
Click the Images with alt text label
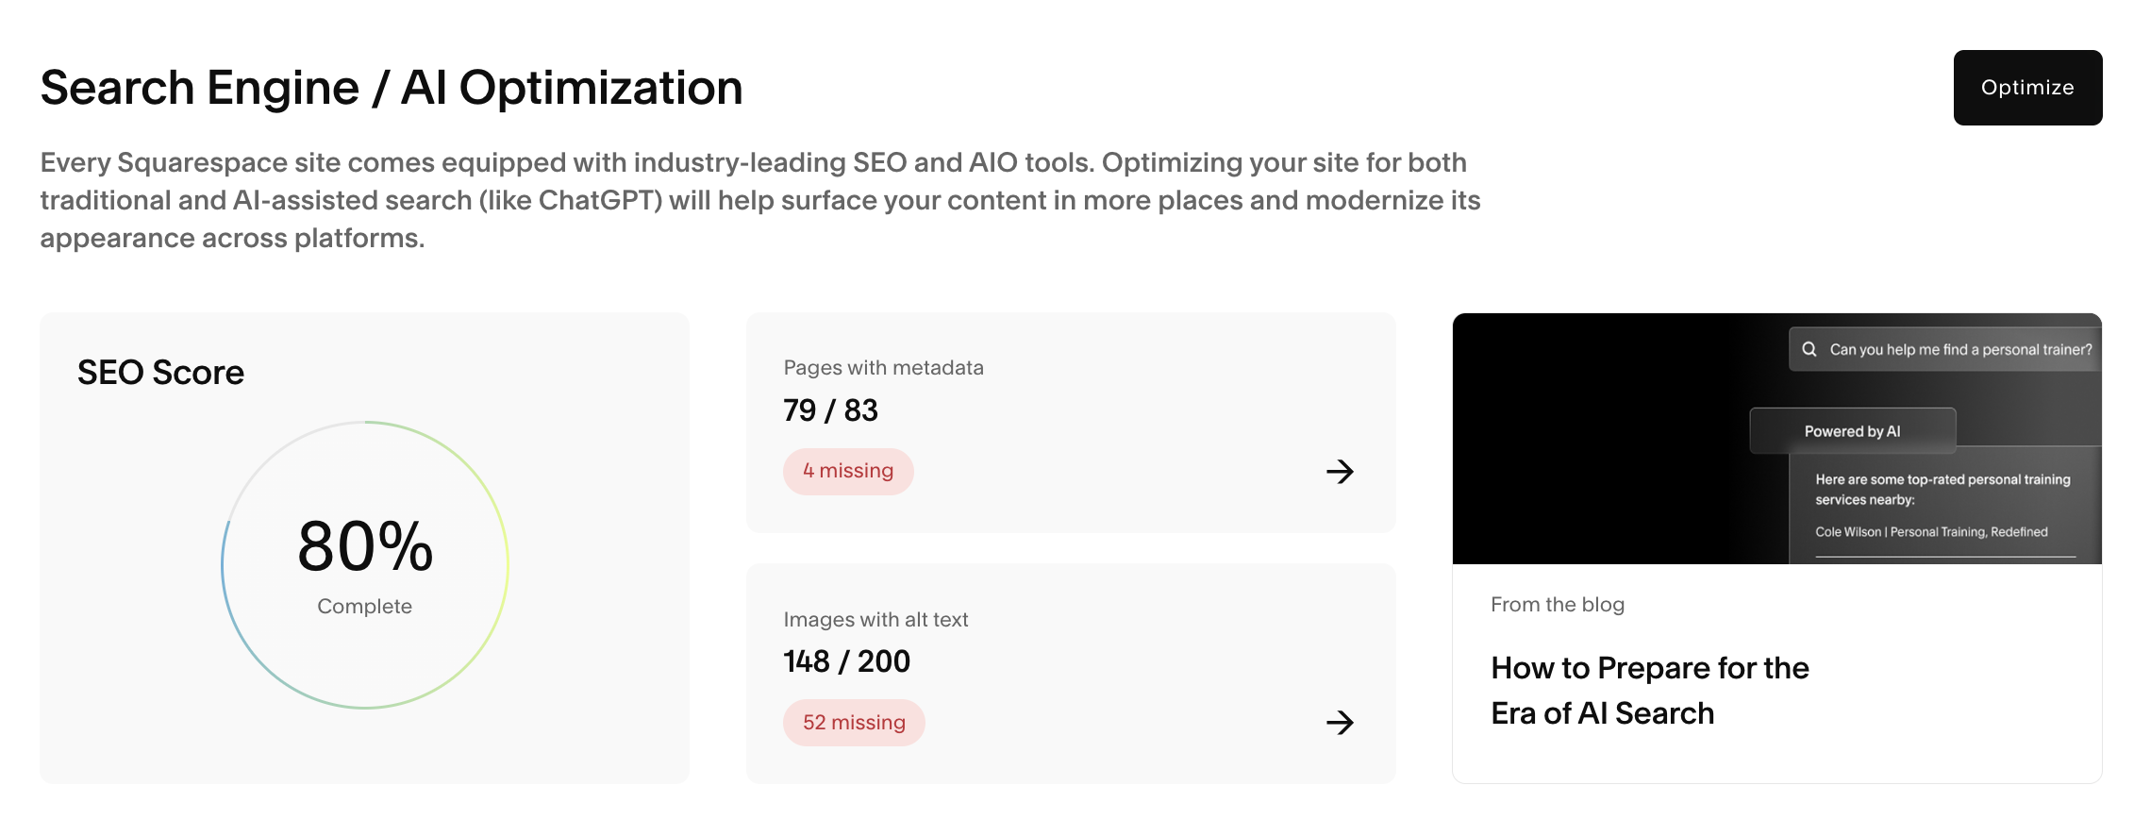coord(875,620)
